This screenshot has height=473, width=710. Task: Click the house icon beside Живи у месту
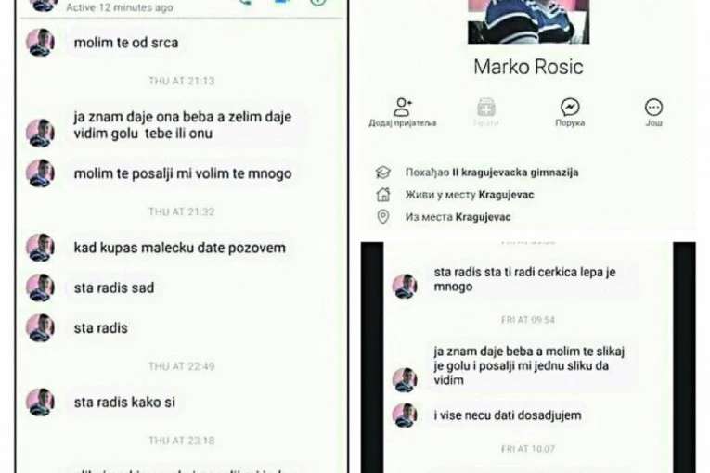[x=383, y=195]
